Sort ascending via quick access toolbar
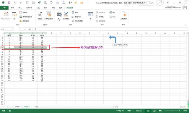 click(58, 3)
